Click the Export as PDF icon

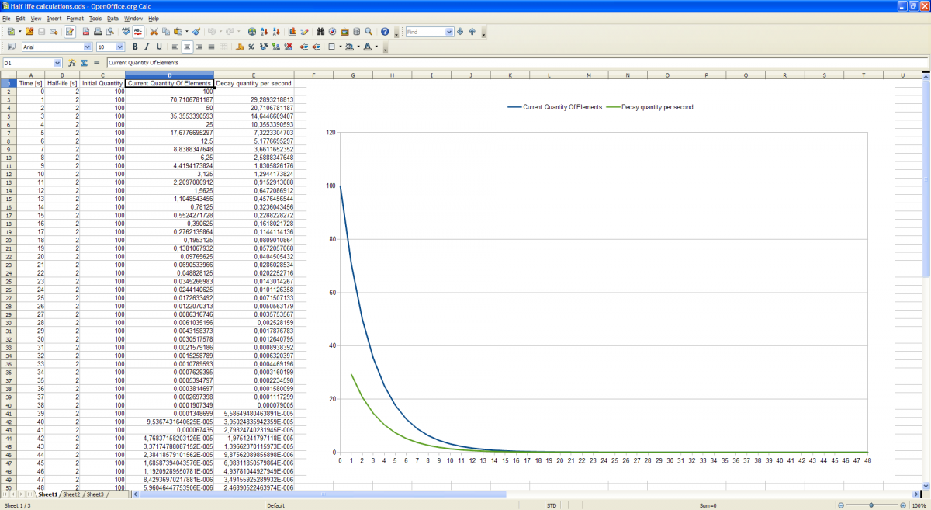(86, 32)
